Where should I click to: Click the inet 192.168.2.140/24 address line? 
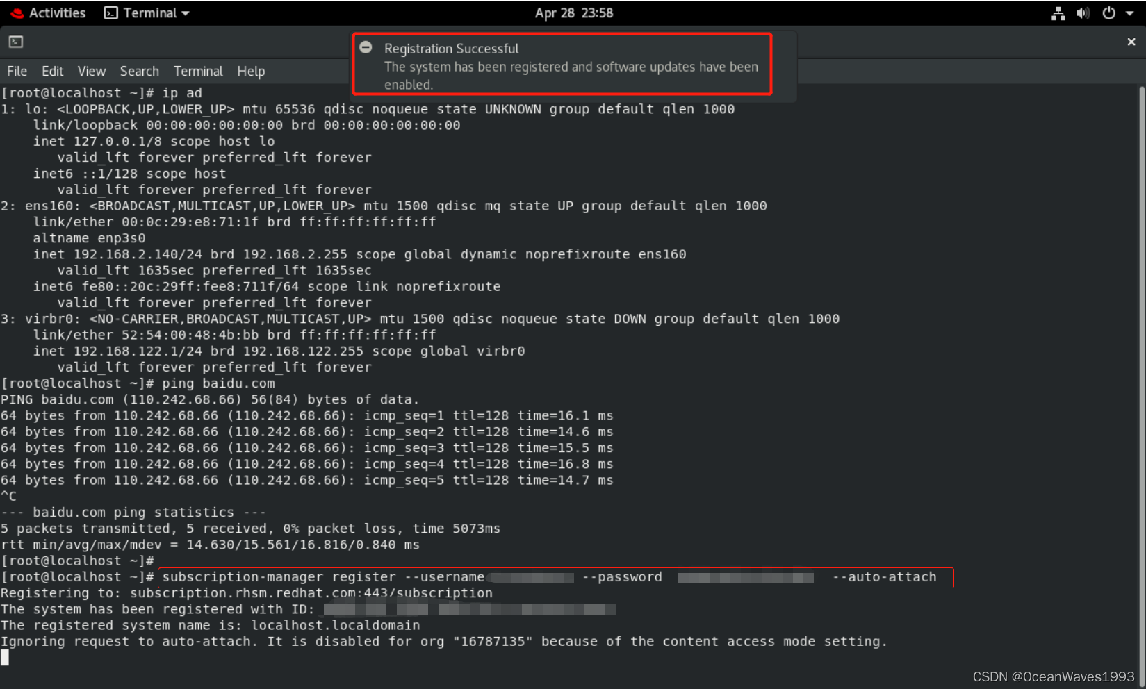coord(360,254)
